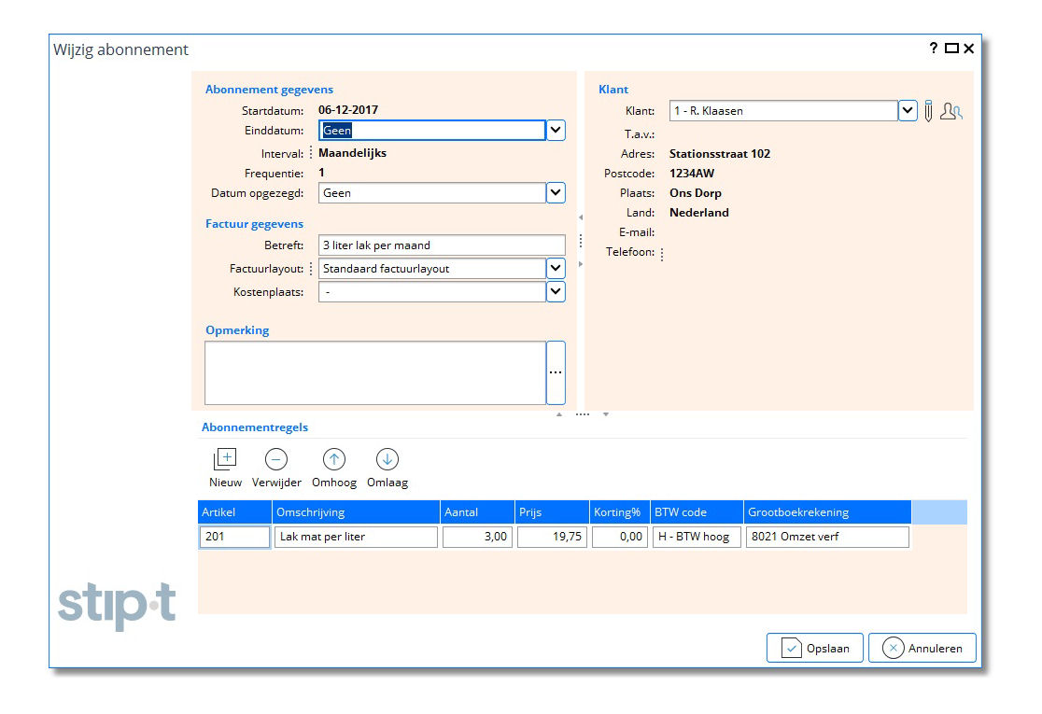
Task: Sort by the Omschrijving column header
Action: pos(356,512)
